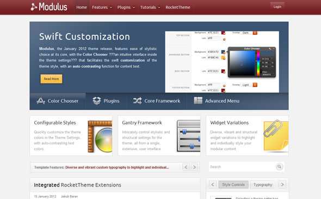321x199 pixels.
Task: Switch to the Typography tab
Action: (x=263, y=185)
